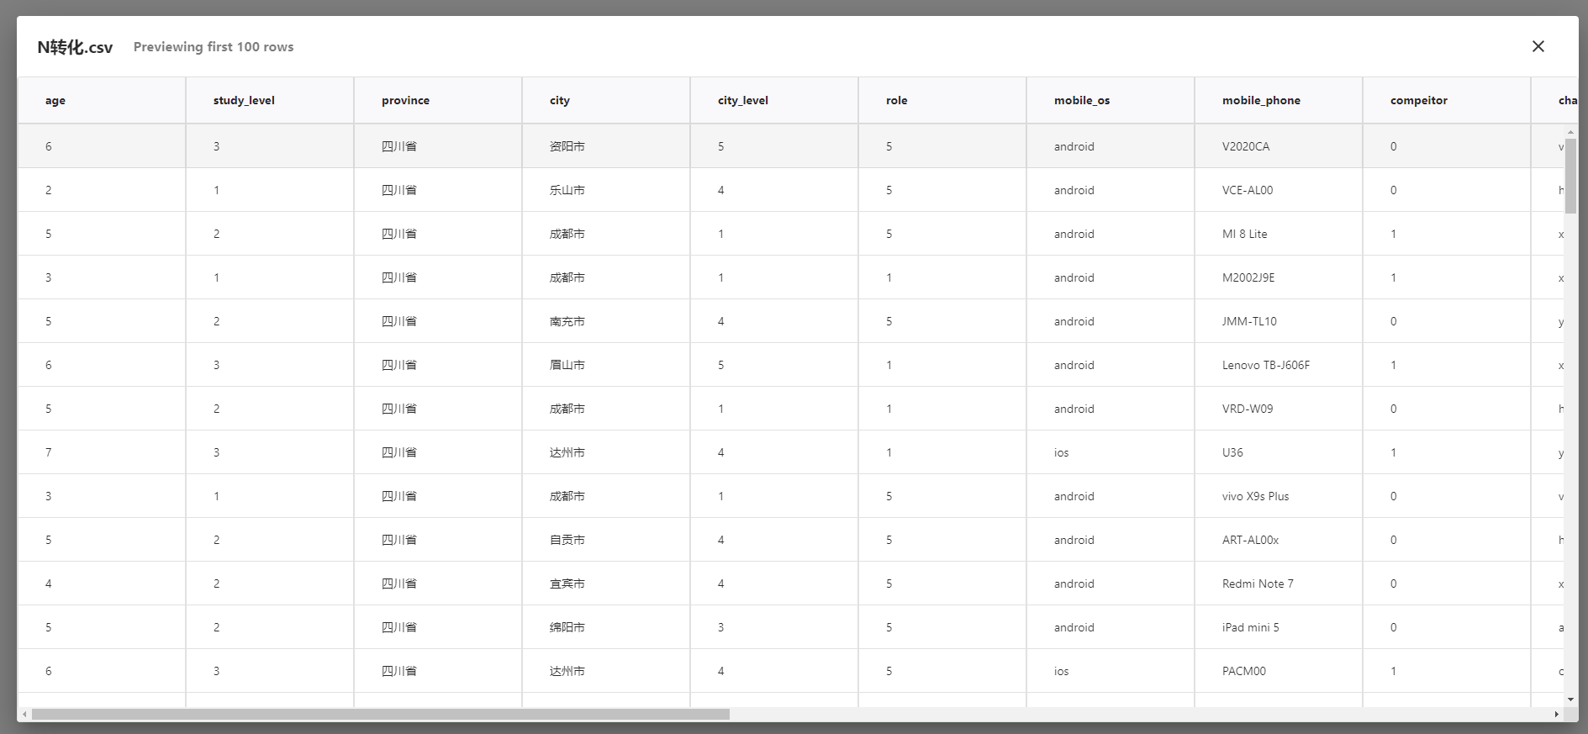
Task: Click the V2020CA phone model cell
Action: point(1246,146)
